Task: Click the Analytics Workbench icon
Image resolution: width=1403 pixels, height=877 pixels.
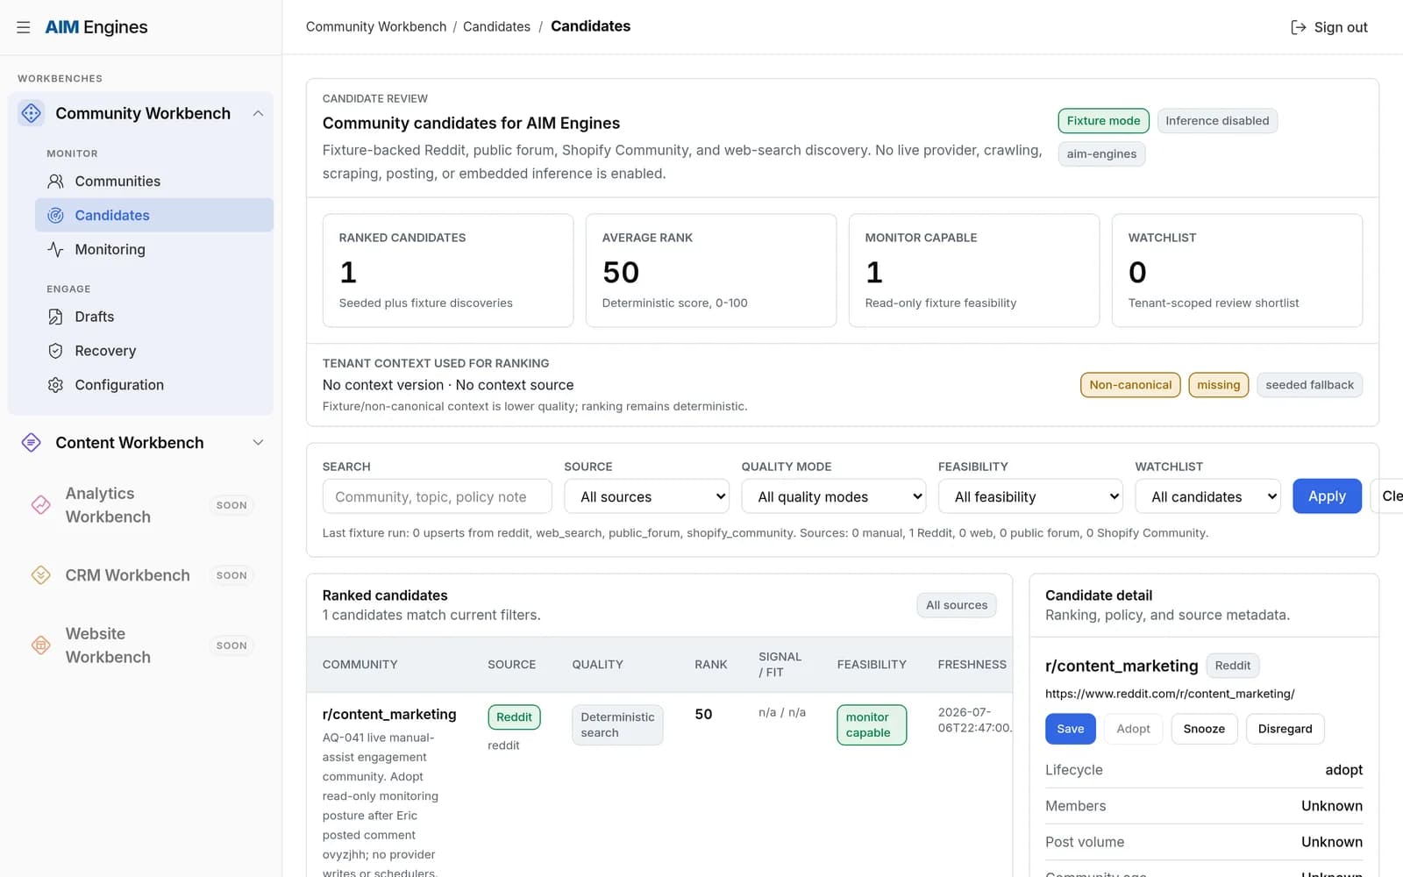Action: coord(41,505)
